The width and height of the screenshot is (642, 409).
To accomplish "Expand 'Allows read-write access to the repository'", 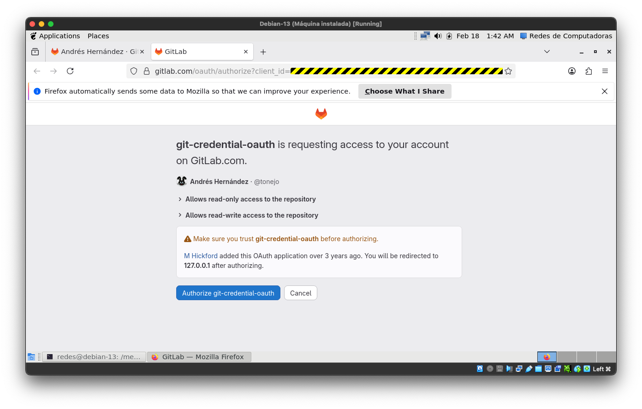I will [x=248, y=215].
